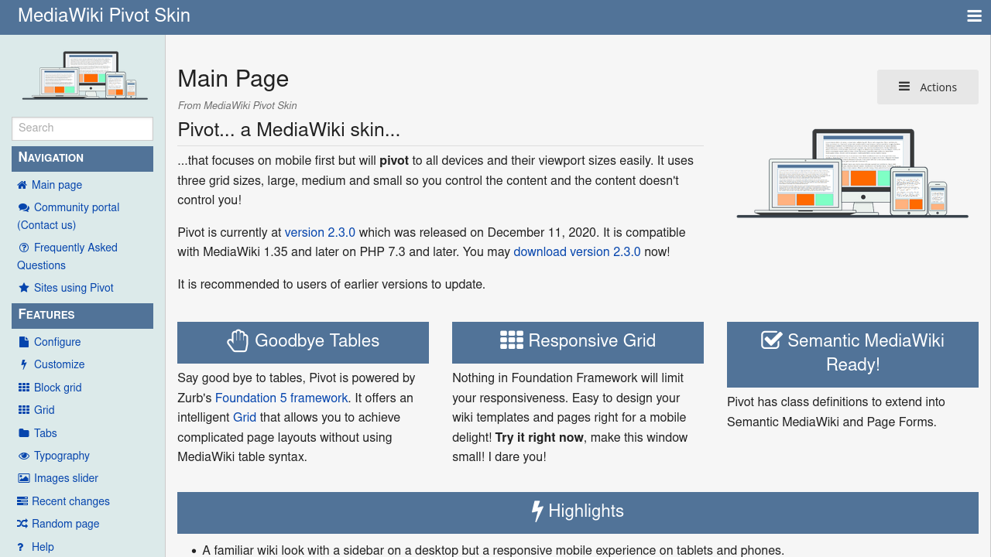Open the Recent changes sidebar link
991x557 pixels.
(70, 501)
